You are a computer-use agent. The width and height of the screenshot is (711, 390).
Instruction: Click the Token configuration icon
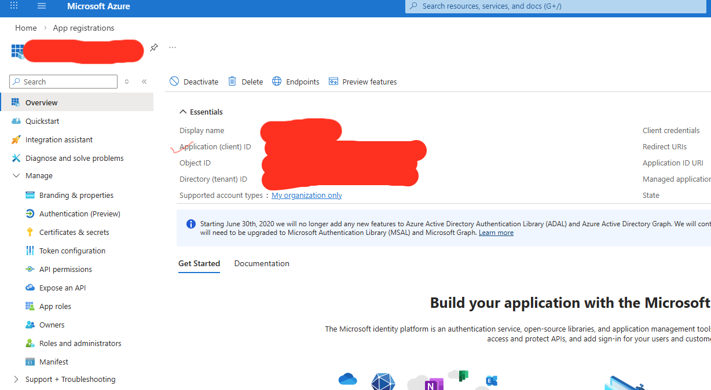tap(30, 251)
